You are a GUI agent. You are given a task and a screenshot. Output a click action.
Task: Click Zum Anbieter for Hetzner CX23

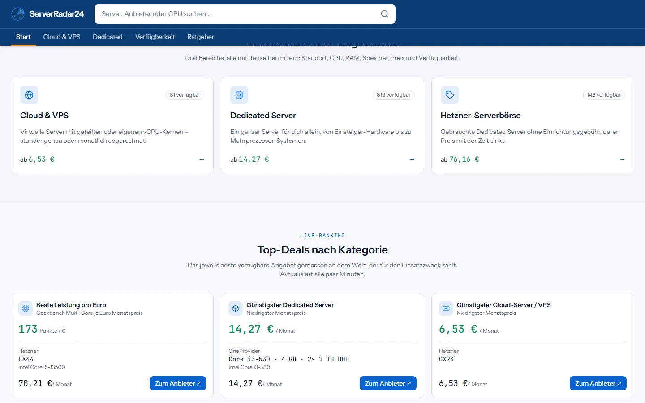pyautogui.click(x=598, y=383)
